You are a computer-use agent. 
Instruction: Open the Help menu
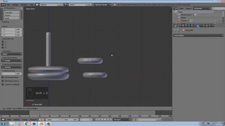click(x=31, y=5)
